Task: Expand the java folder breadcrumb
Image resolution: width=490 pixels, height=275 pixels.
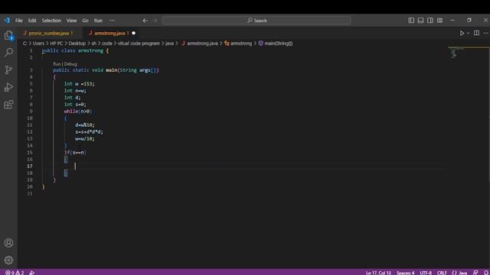Action: [x=169, y=44]
